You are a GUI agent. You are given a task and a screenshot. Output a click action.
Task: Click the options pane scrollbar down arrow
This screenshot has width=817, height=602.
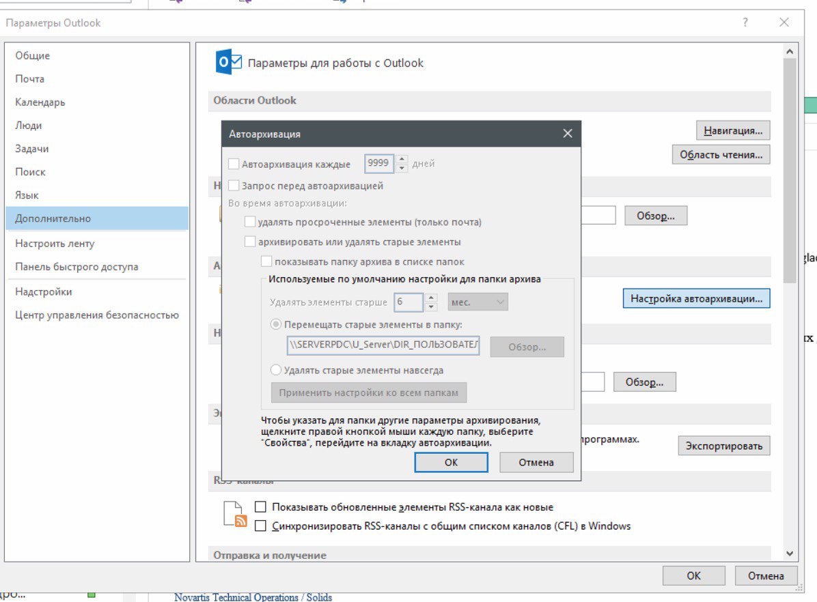(x=790, y=554)
